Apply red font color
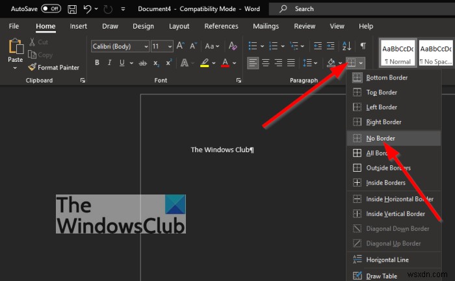 [225, 62]
